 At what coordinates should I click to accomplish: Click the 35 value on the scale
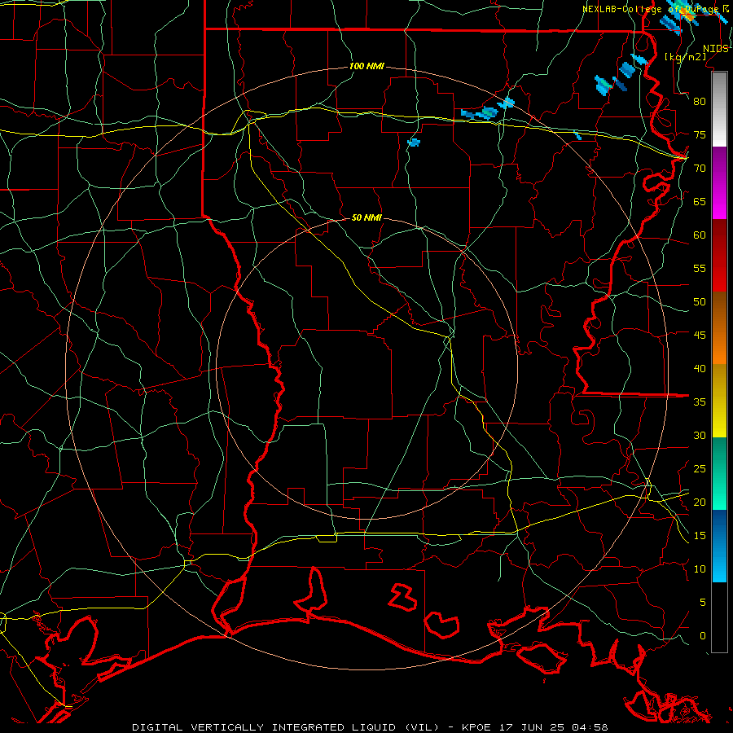(x=700, y=402)
